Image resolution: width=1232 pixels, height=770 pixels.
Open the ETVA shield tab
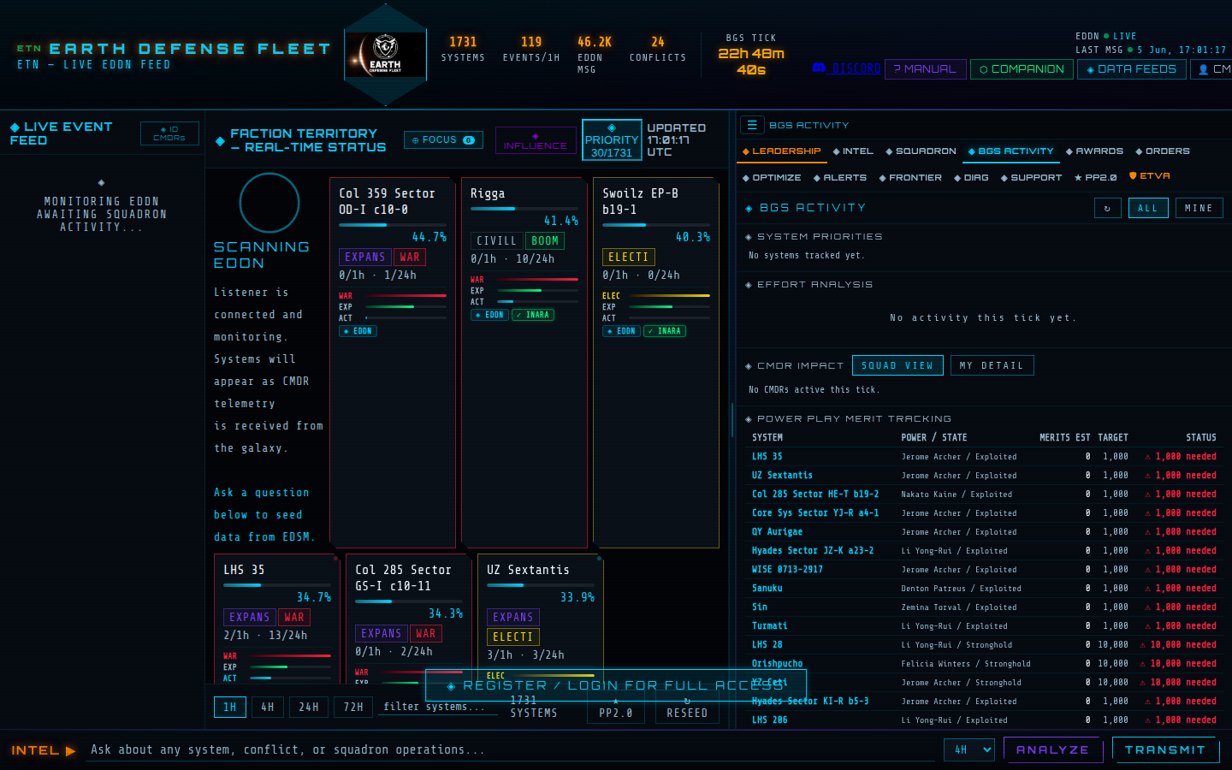[1150, 176]
